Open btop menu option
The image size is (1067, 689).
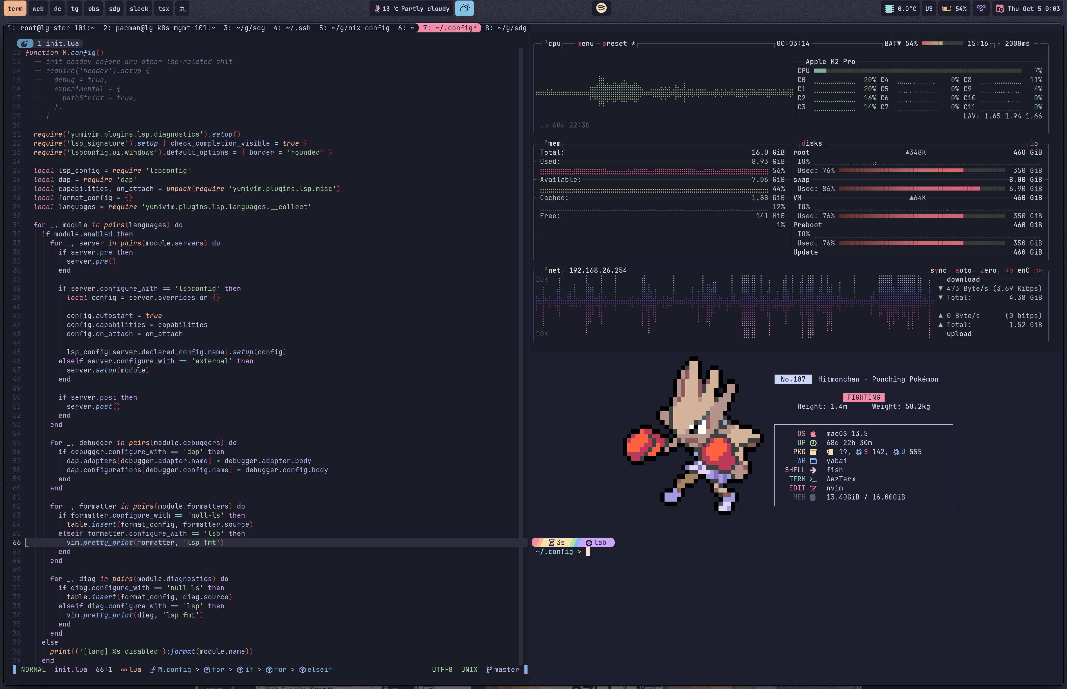[585, 43]
